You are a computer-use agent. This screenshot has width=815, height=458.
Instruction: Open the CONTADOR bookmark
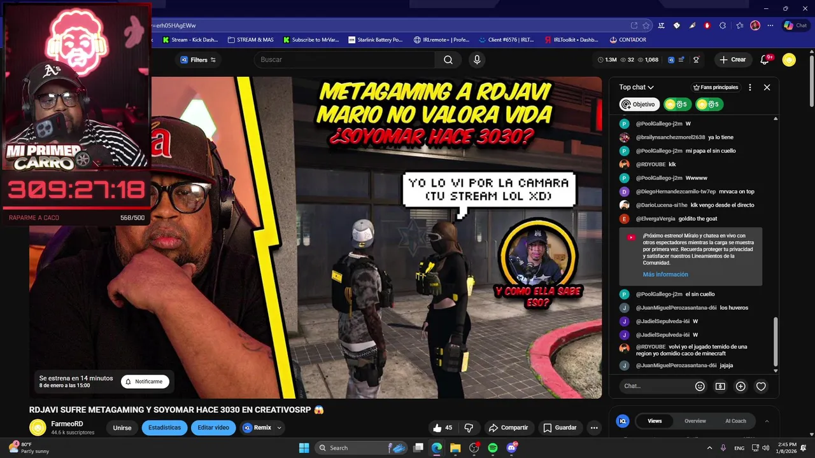pos(628,39)
